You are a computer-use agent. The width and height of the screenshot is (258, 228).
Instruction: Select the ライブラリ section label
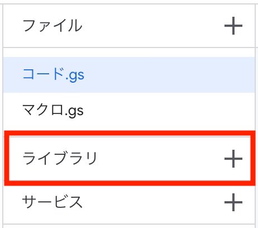point(60,158)
